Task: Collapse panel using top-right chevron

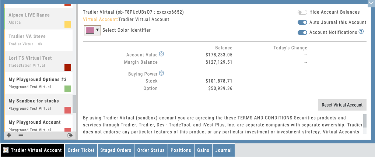Action: click(371, 3)
